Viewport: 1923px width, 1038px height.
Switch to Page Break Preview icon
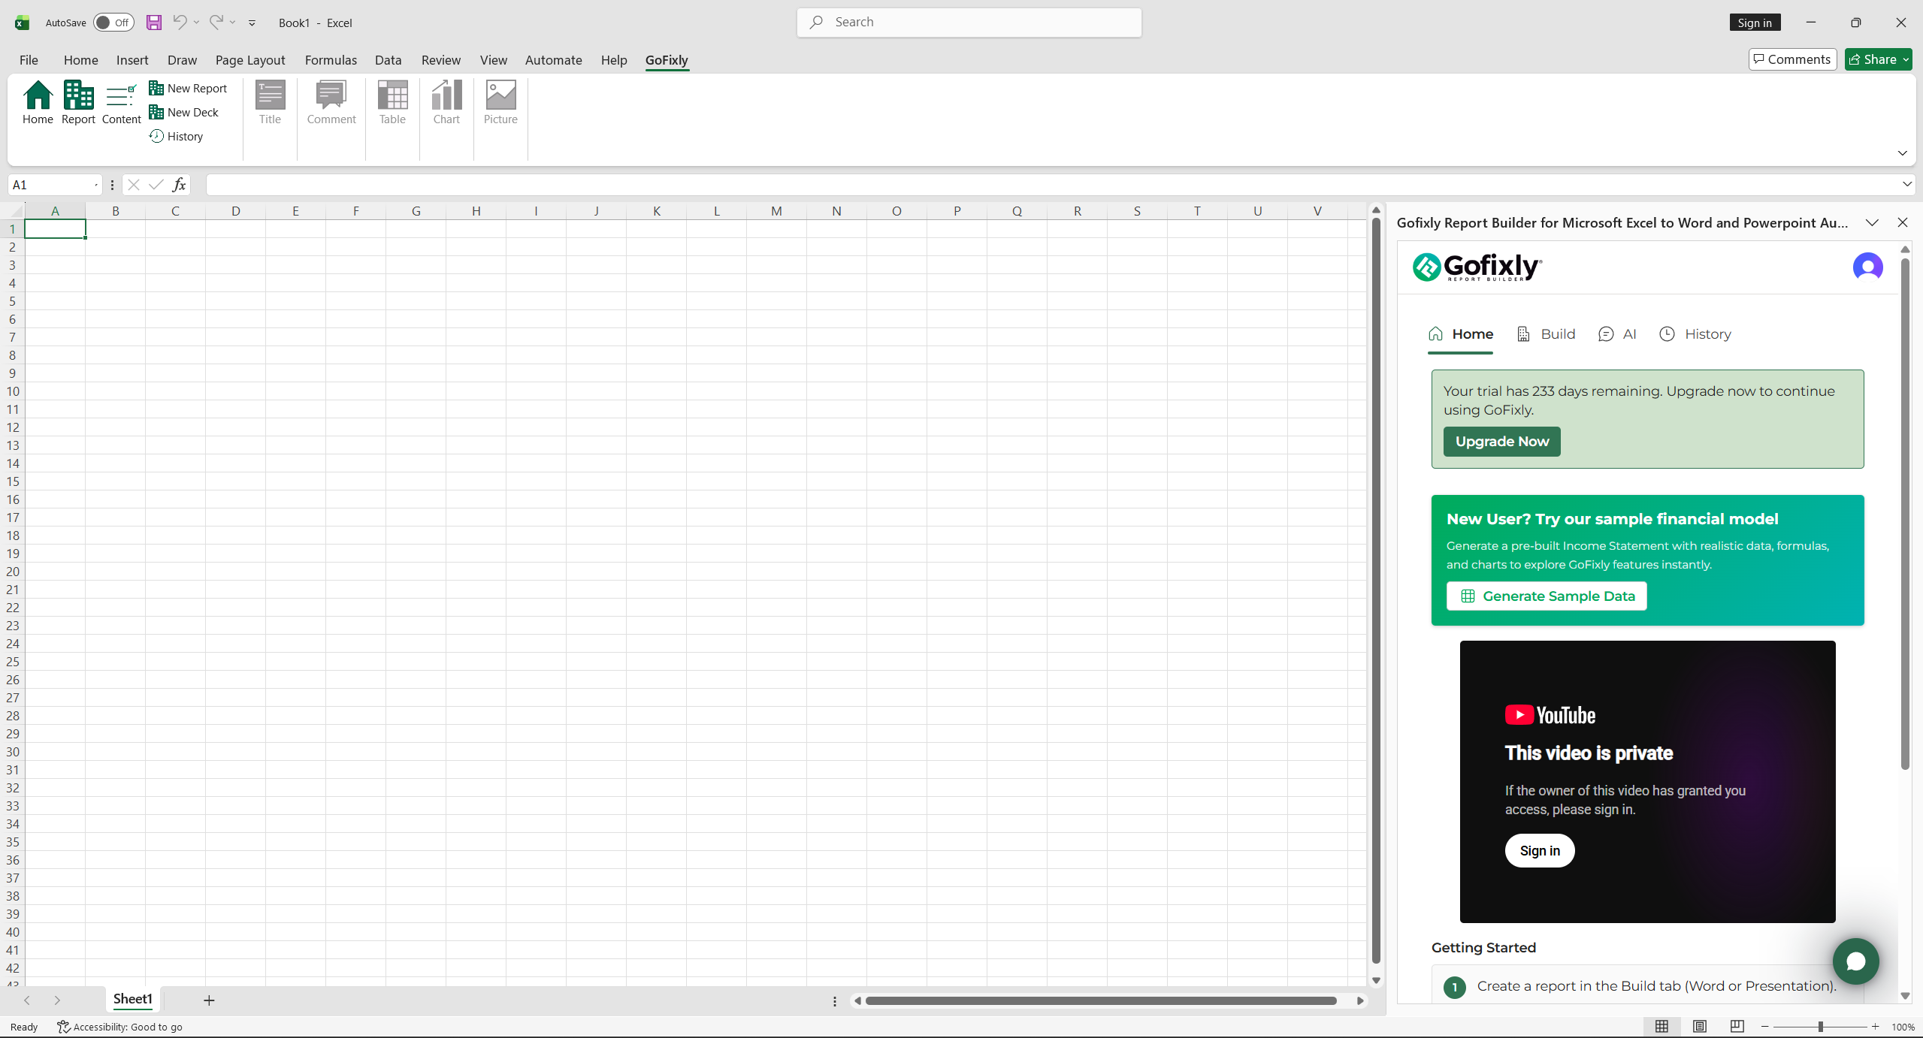[1737, 1026]
